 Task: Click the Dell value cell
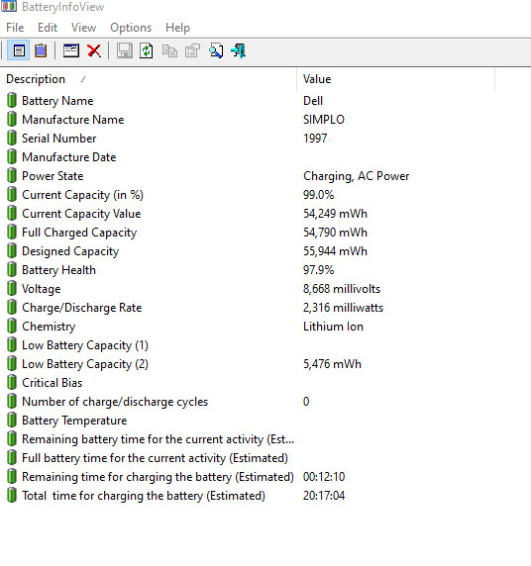pos(313,101)
